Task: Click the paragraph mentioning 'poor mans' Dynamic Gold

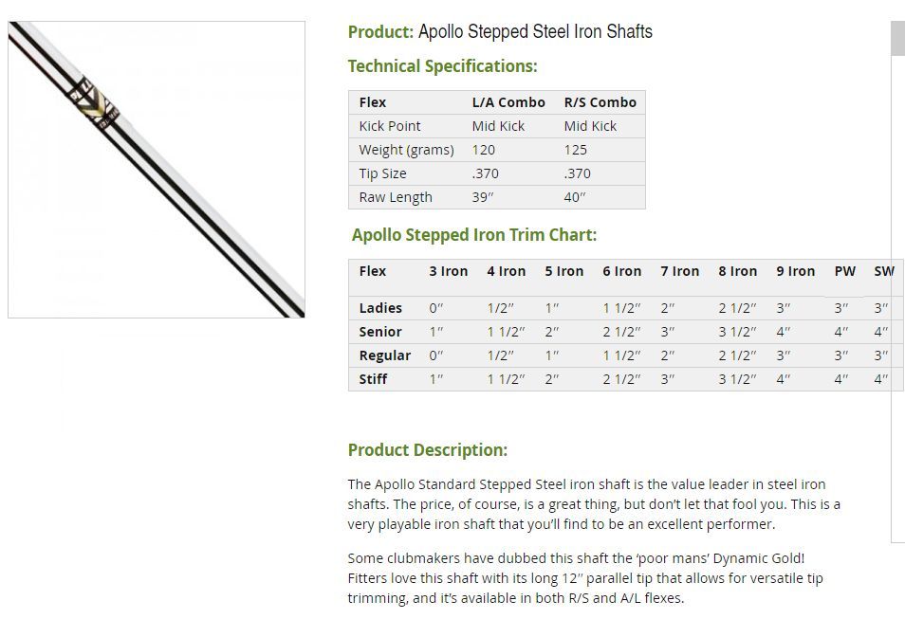Action: coord(585,578)
